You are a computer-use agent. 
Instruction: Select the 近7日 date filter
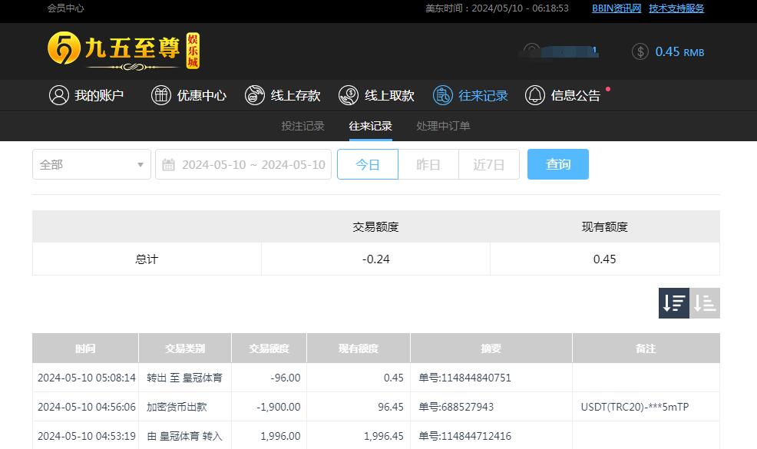click(488, 164)
